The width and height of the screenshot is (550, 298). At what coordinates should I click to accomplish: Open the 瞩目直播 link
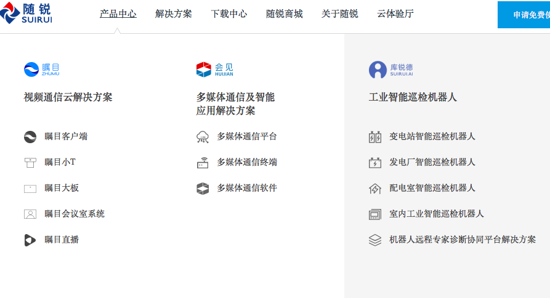coord(62,240)
